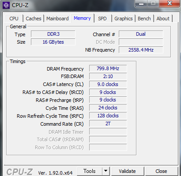Click the RAS# Precharge tRP value field

pos(108,100)
